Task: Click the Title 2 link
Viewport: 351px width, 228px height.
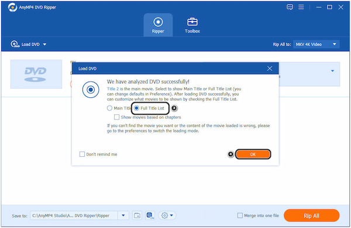Action: pyautogui.click(x=113, y=89)
